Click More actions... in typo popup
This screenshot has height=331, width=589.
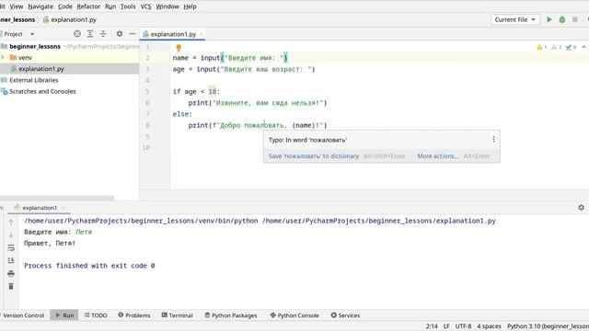(438, 155)
